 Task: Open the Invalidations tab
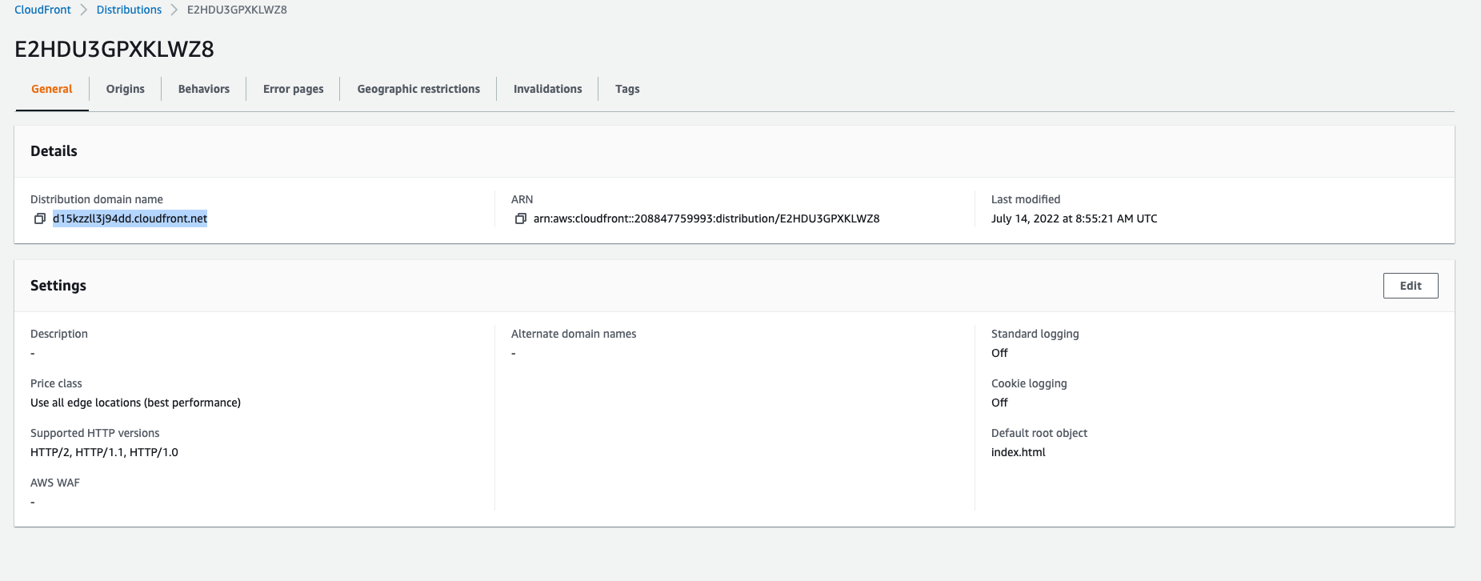548,89
